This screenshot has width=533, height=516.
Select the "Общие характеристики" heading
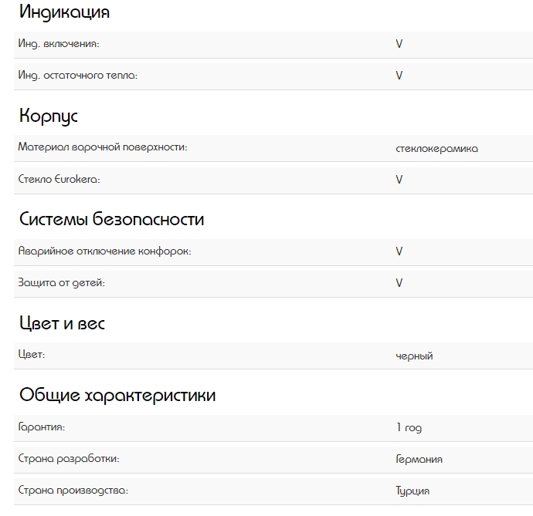coord(117,396)
